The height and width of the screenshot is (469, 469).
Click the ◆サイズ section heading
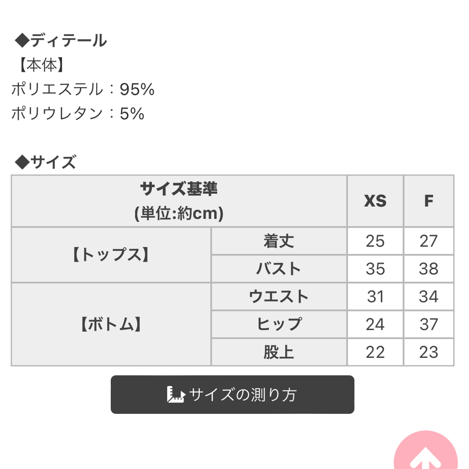[x=46, y=162]
